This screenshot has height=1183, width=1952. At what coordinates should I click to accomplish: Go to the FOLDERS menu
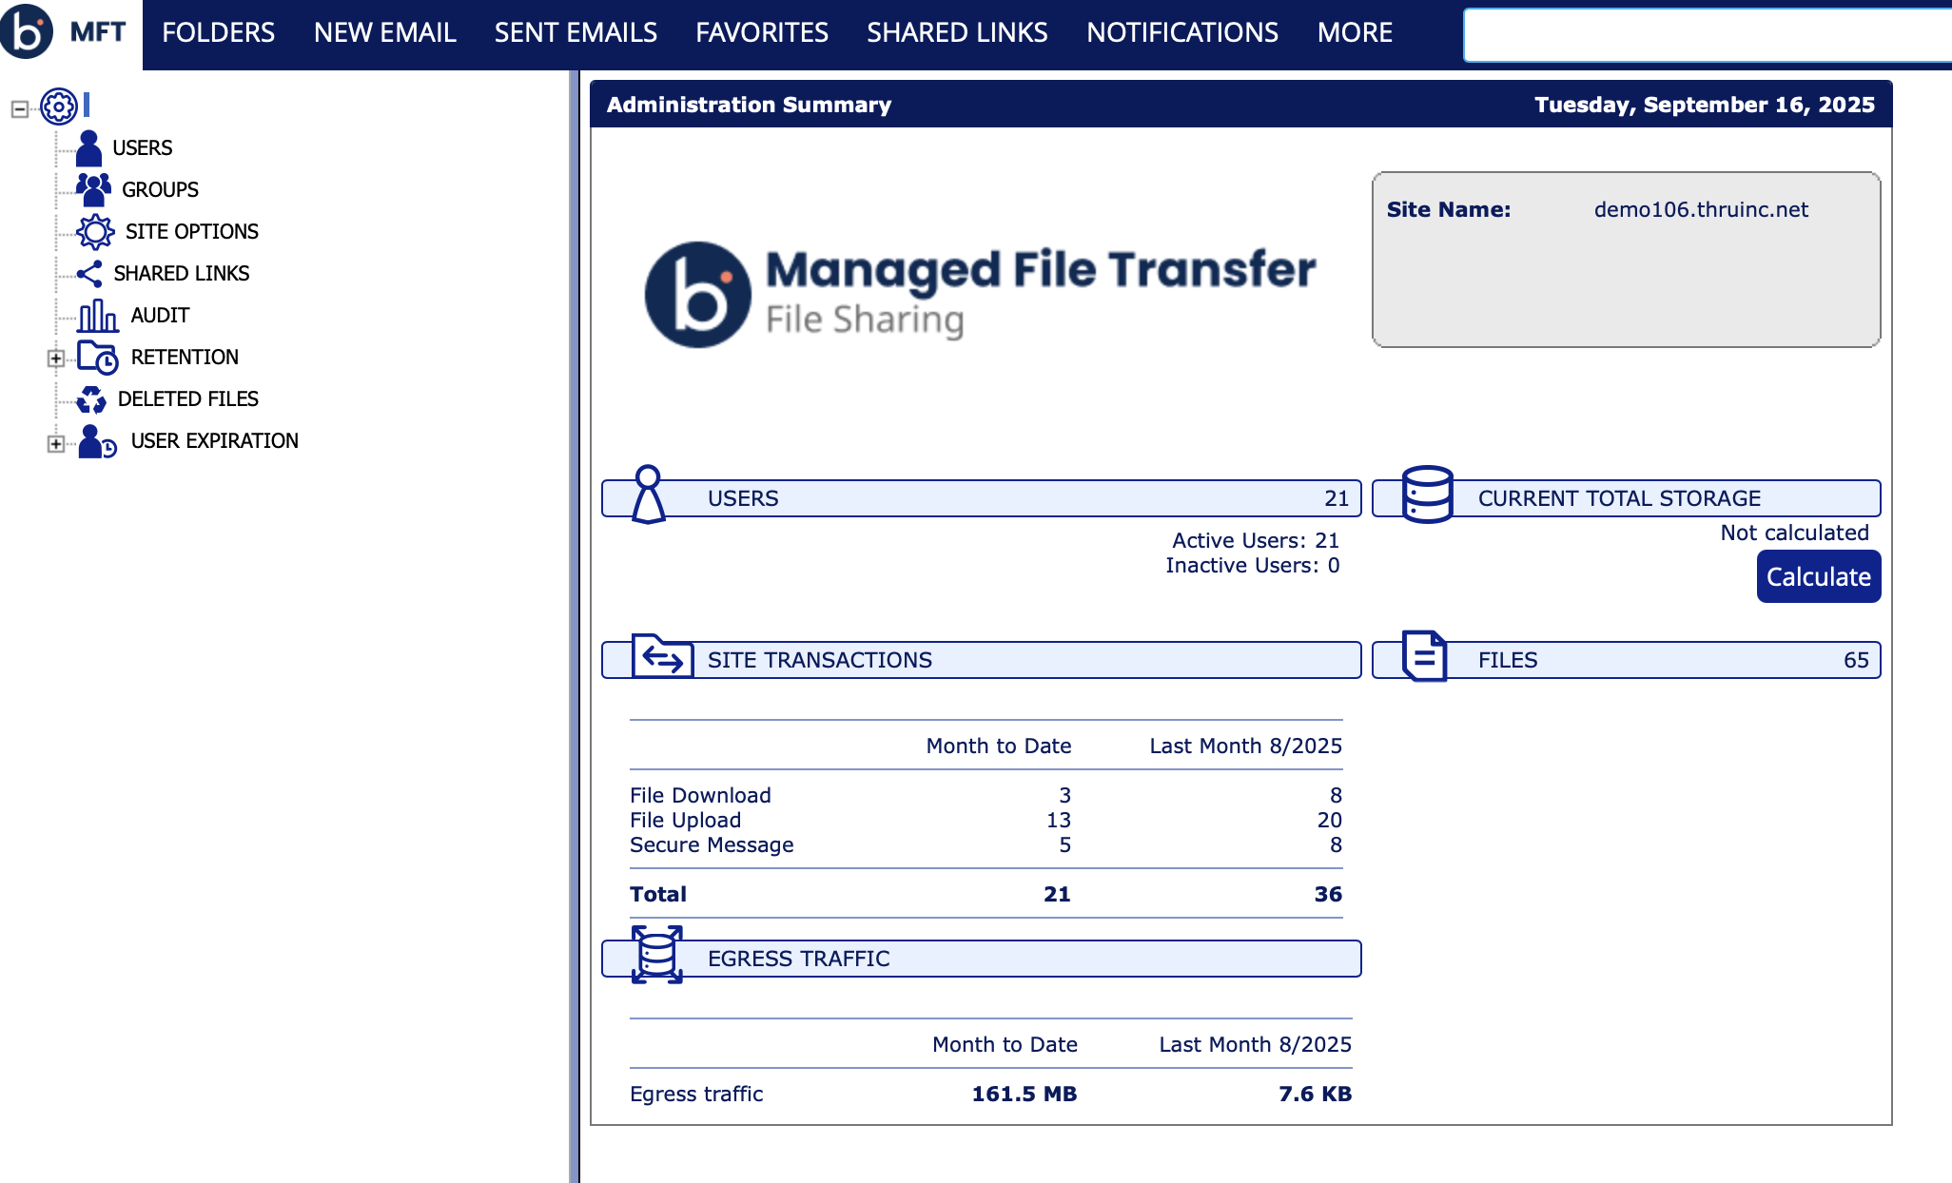218,33
